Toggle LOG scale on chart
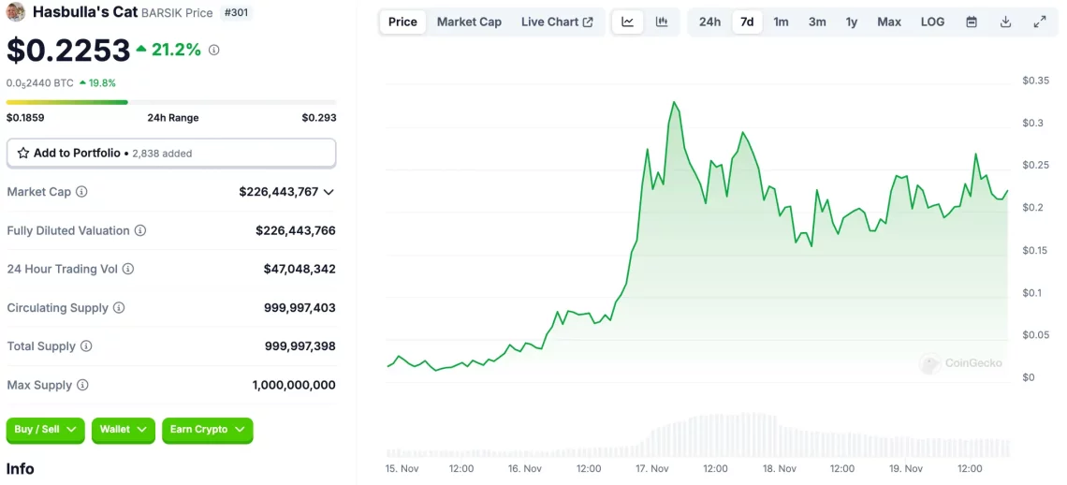The width and height of the screenshot is (1067, 485). 932,22
